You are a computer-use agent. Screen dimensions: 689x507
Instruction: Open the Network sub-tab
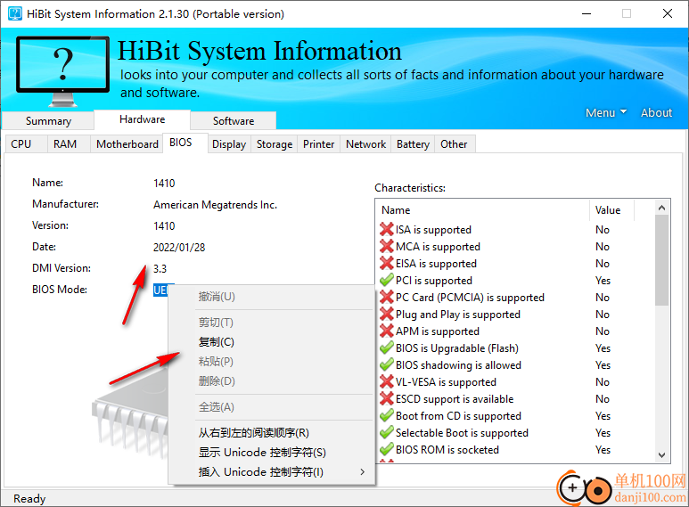(365, 144)
